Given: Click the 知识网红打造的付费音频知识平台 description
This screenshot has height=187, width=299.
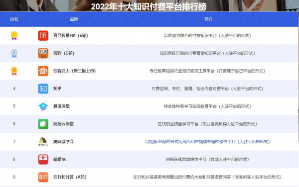Looking at the screenshot, I should pos(207,53).
